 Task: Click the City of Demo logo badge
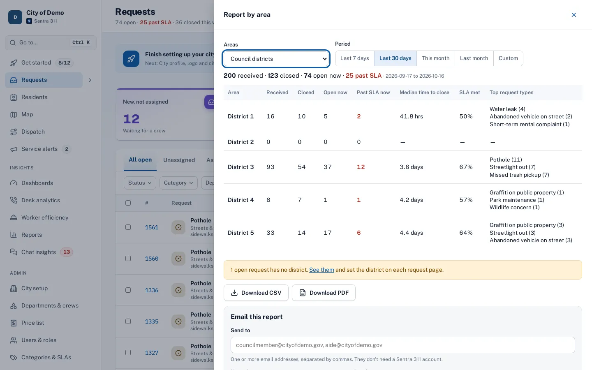15,17
